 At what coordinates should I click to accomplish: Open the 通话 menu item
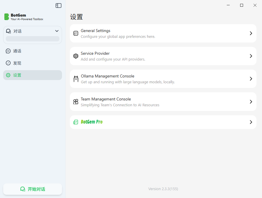[33, 51]
